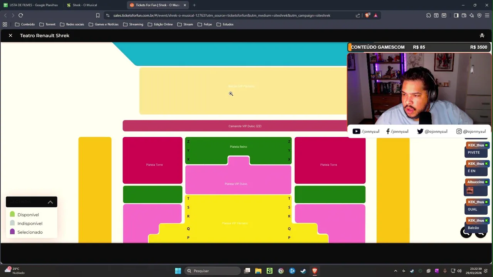Open the Brave taskbar icon
Image resolution: width=493 pixels, height=277 pixels.
314,271
